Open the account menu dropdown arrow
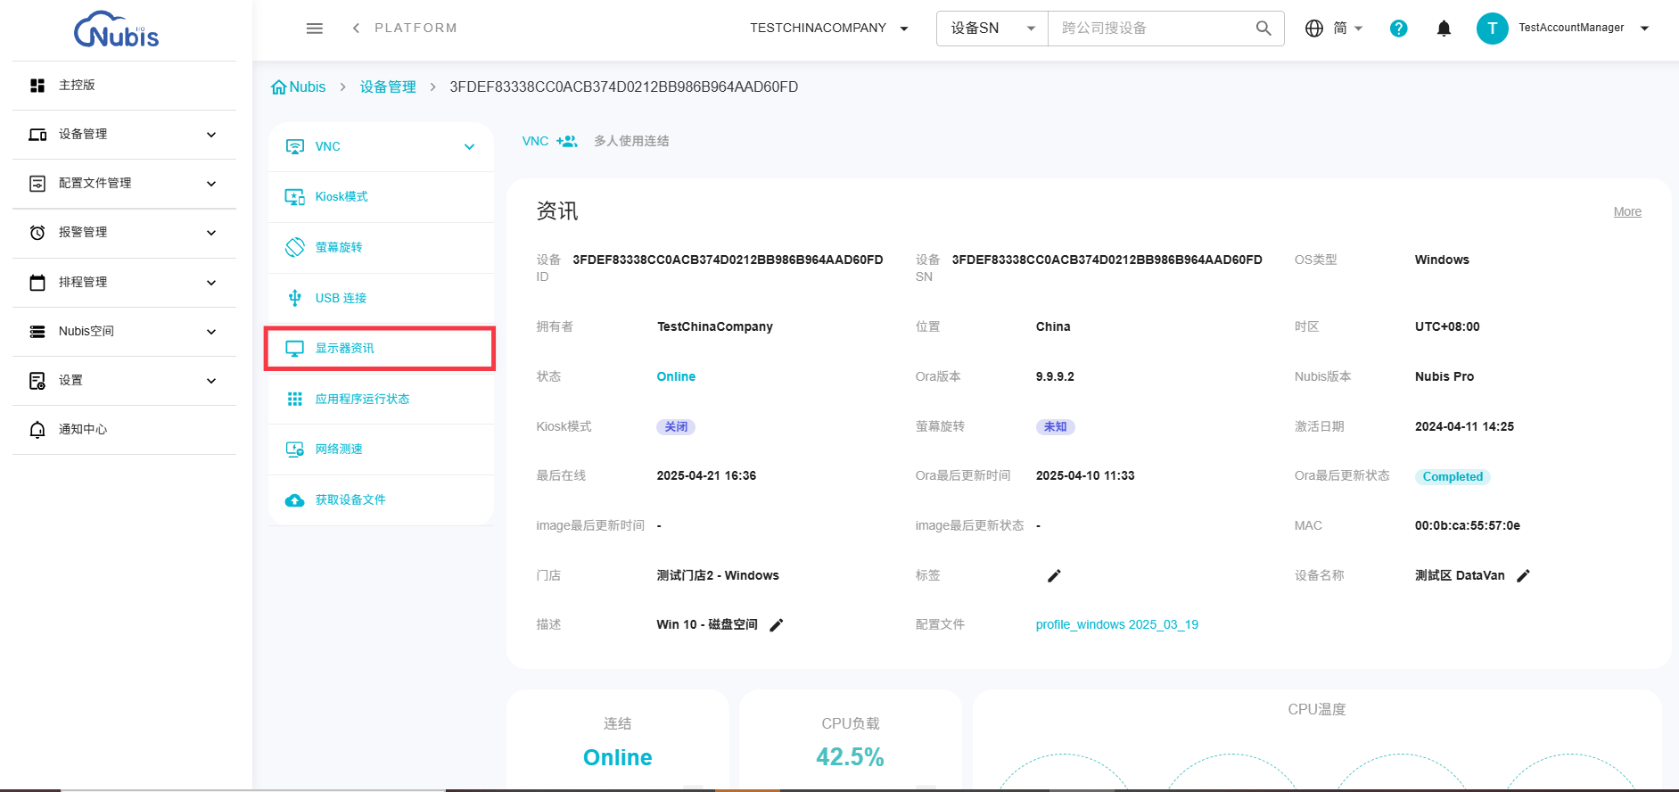The width and height of the screenshot is (1679, 792). pos(1645,29)
